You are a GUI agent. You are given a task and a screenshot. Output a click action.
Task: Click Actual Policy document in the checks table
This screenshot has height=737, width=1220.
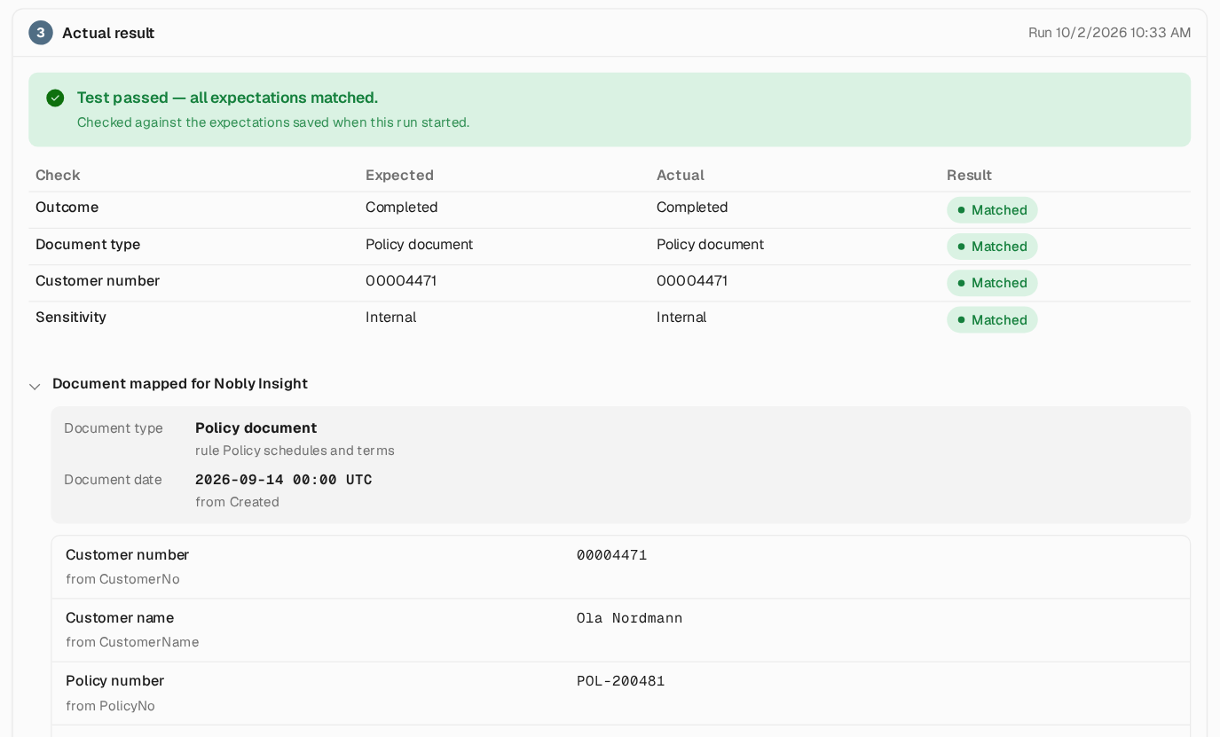coord(710,245)
